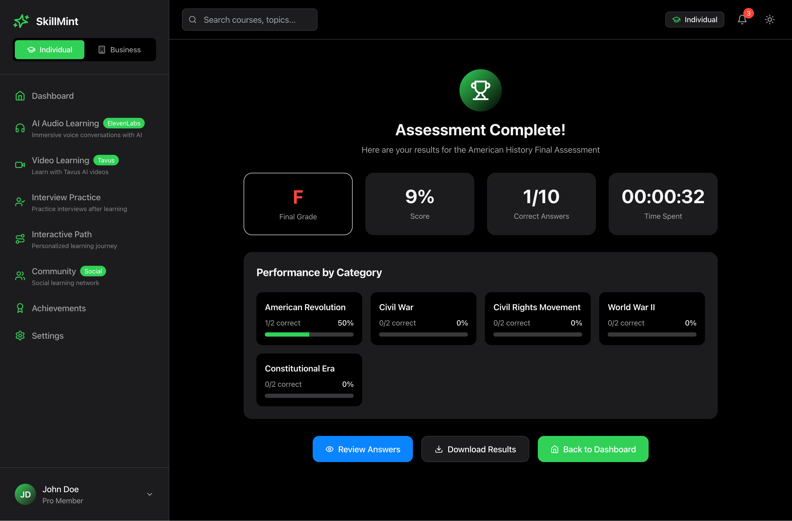Screen dimensions: 792x521
Task: Click the Review Answers button
Action: (362, 449)
